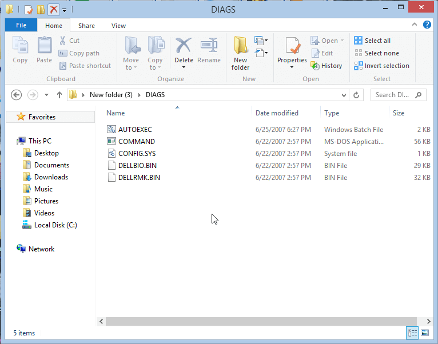Switch to Details view in status bar
The width and height of the screenshot is (438, 344).
pyautogui.click(x=412, y=333)
